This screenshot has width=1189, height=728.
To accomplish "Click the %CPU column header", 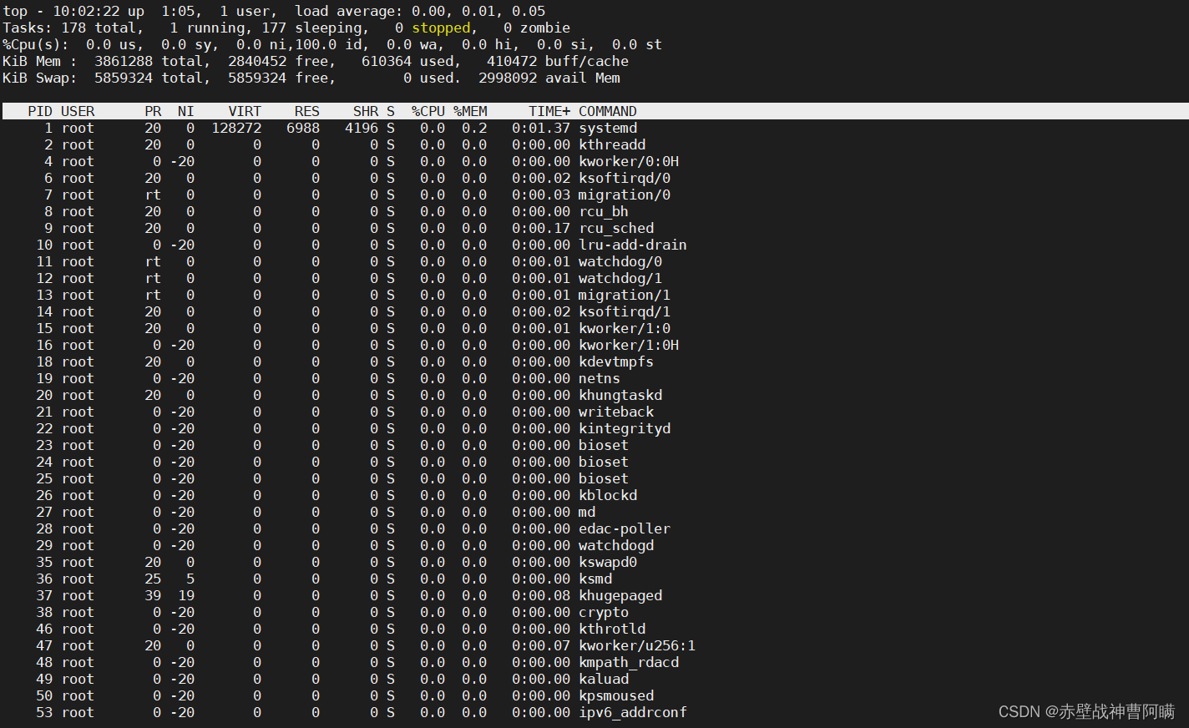I will pos(428,111).
